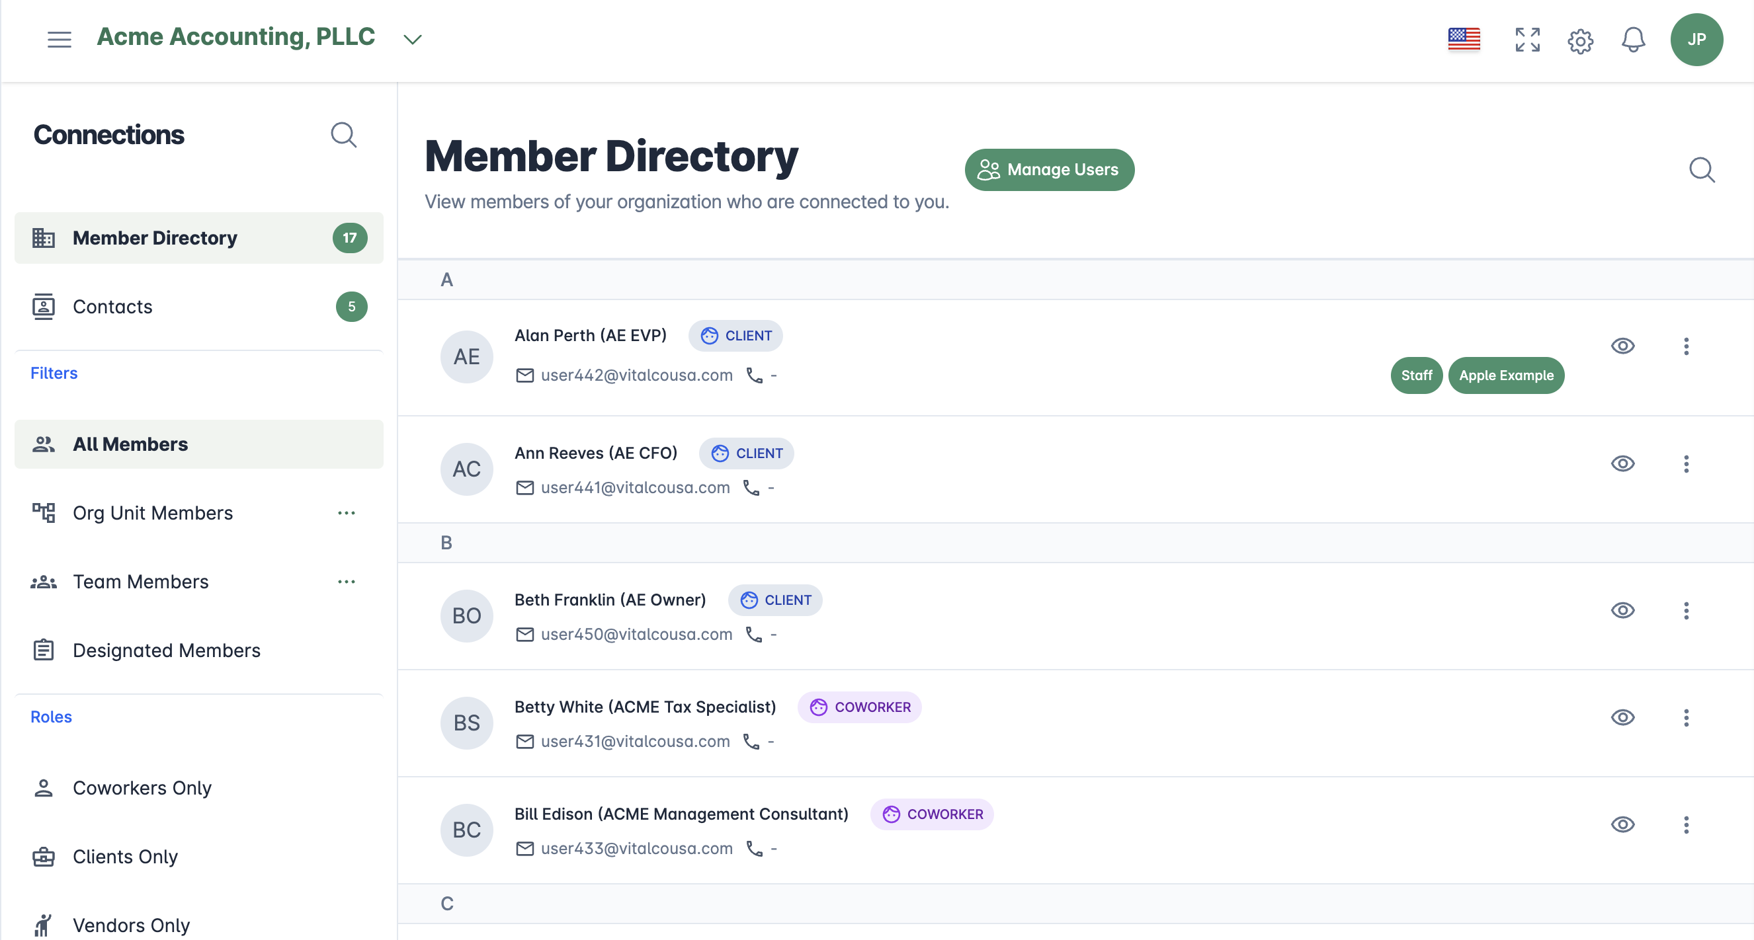This screenshot has height=940, width=1754.
Task: Open the hamburger navigation menu
Action: tap(60, 39)
